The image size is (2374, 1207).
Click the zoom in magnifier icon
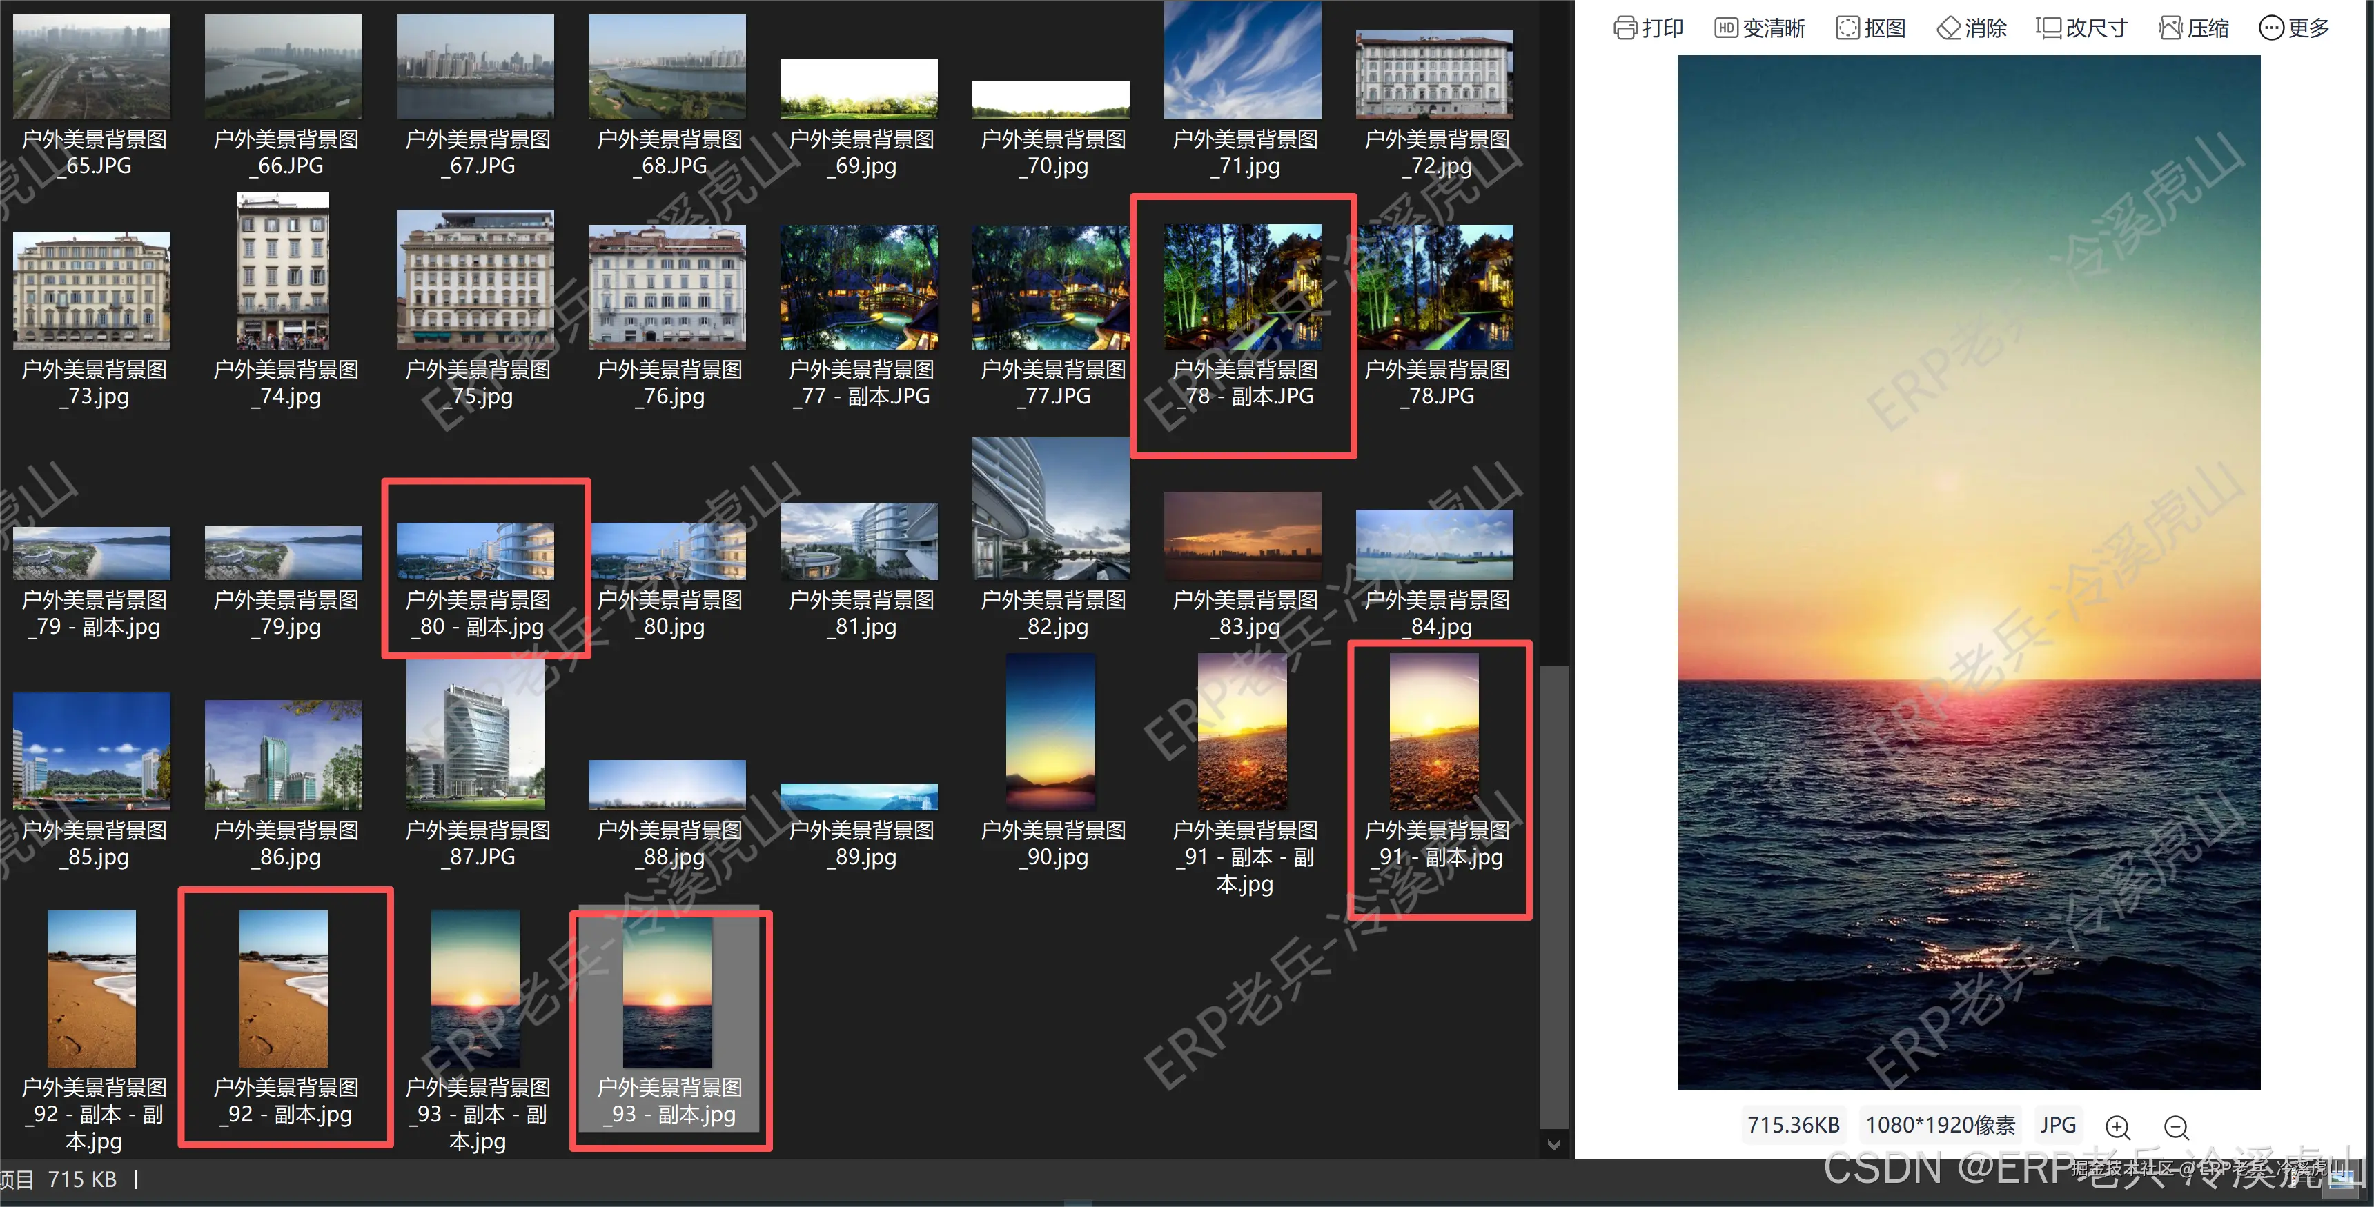[x=2117, y=1126]
